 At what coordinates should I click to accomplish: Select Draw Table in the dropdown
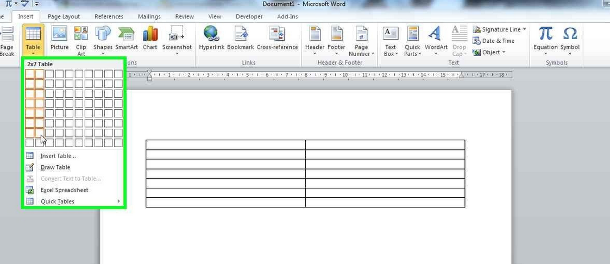coord(55,167)
